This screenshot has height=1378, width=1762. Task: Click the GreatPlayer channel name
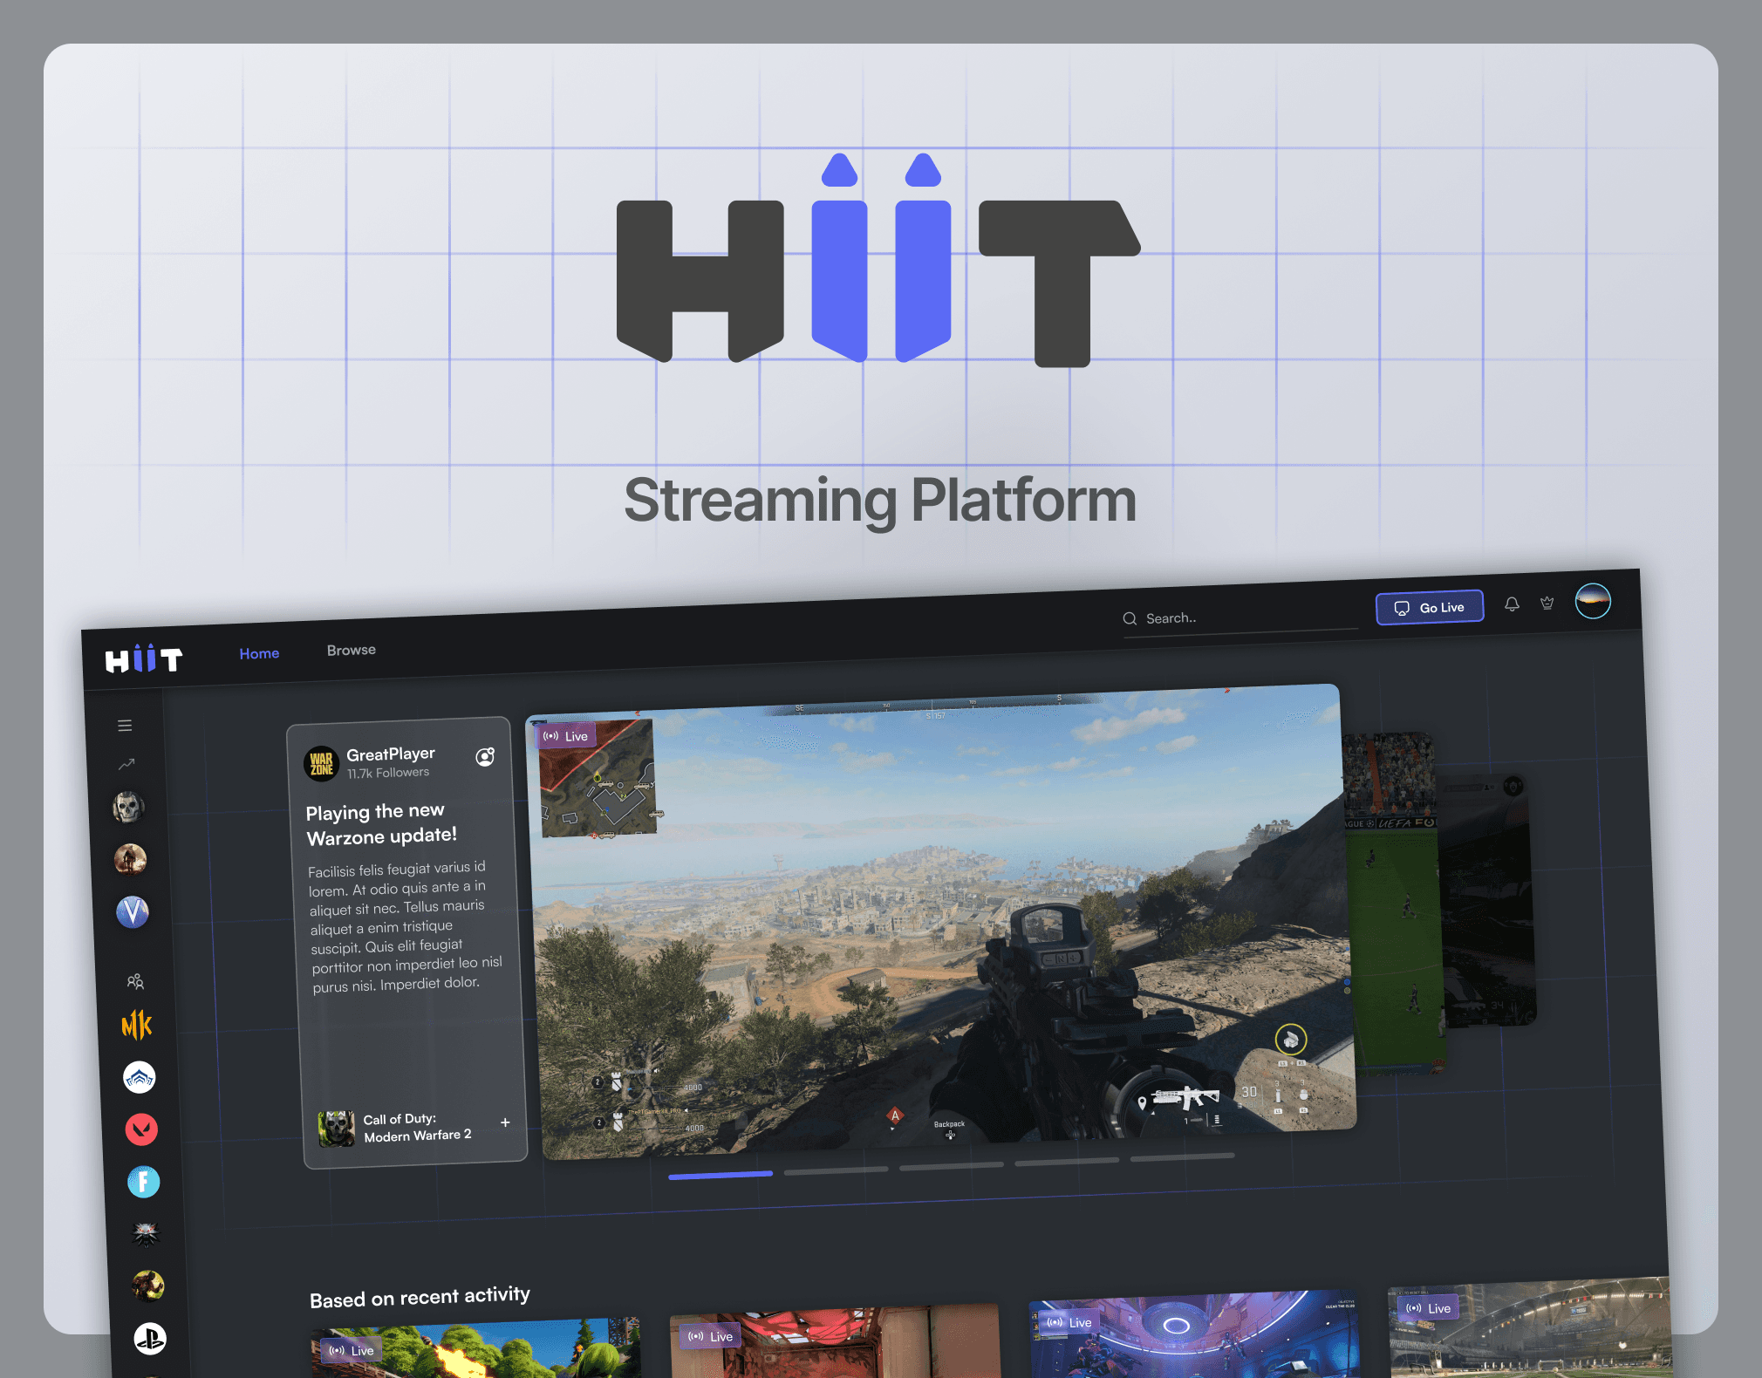[390, 754]
